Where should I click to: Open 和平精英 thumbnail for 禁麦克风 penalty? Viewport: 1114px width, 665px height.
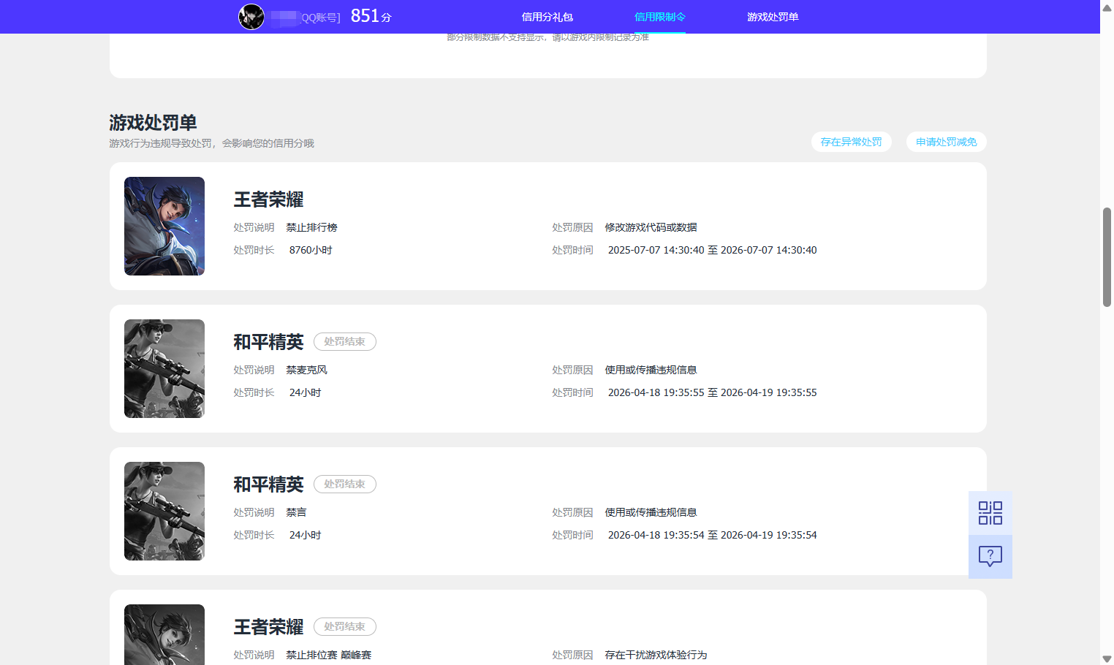[164, 368]
